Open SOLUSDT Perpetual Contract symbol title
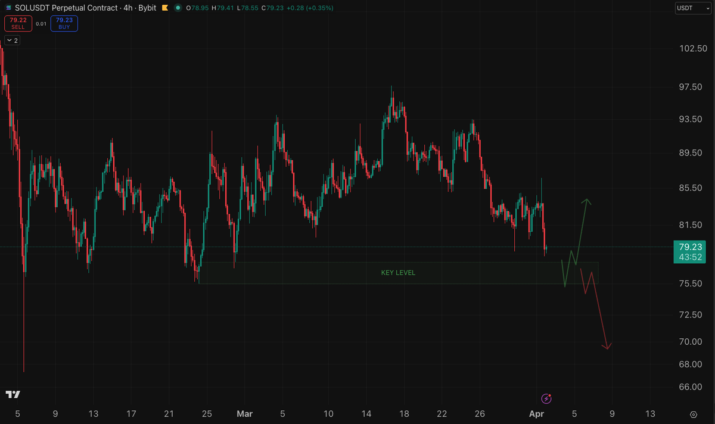The width and height of the screenshot is (715, 424). [67, 8]
